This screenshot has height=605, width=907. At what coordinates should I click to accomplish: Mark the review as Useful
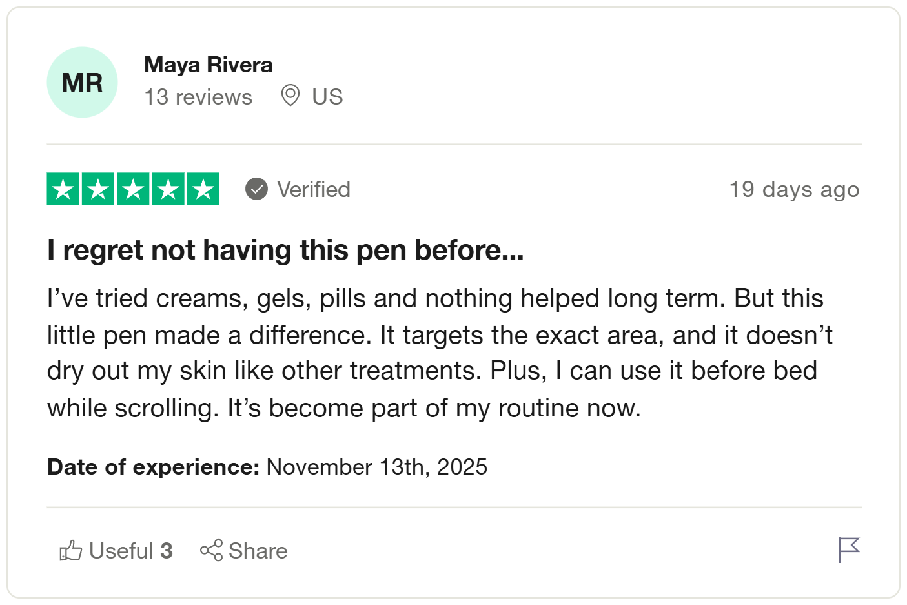(x=130, y=551)
